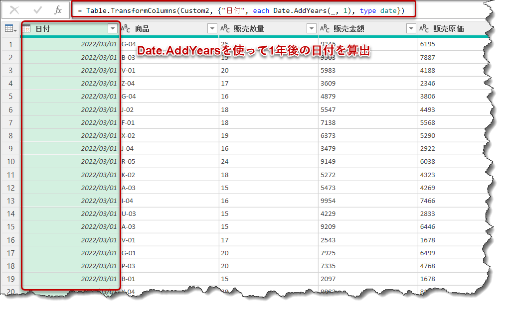Click the fx function icon
Image resolution: width=506 pixels, height=309 pixels.
pos(58,10)
